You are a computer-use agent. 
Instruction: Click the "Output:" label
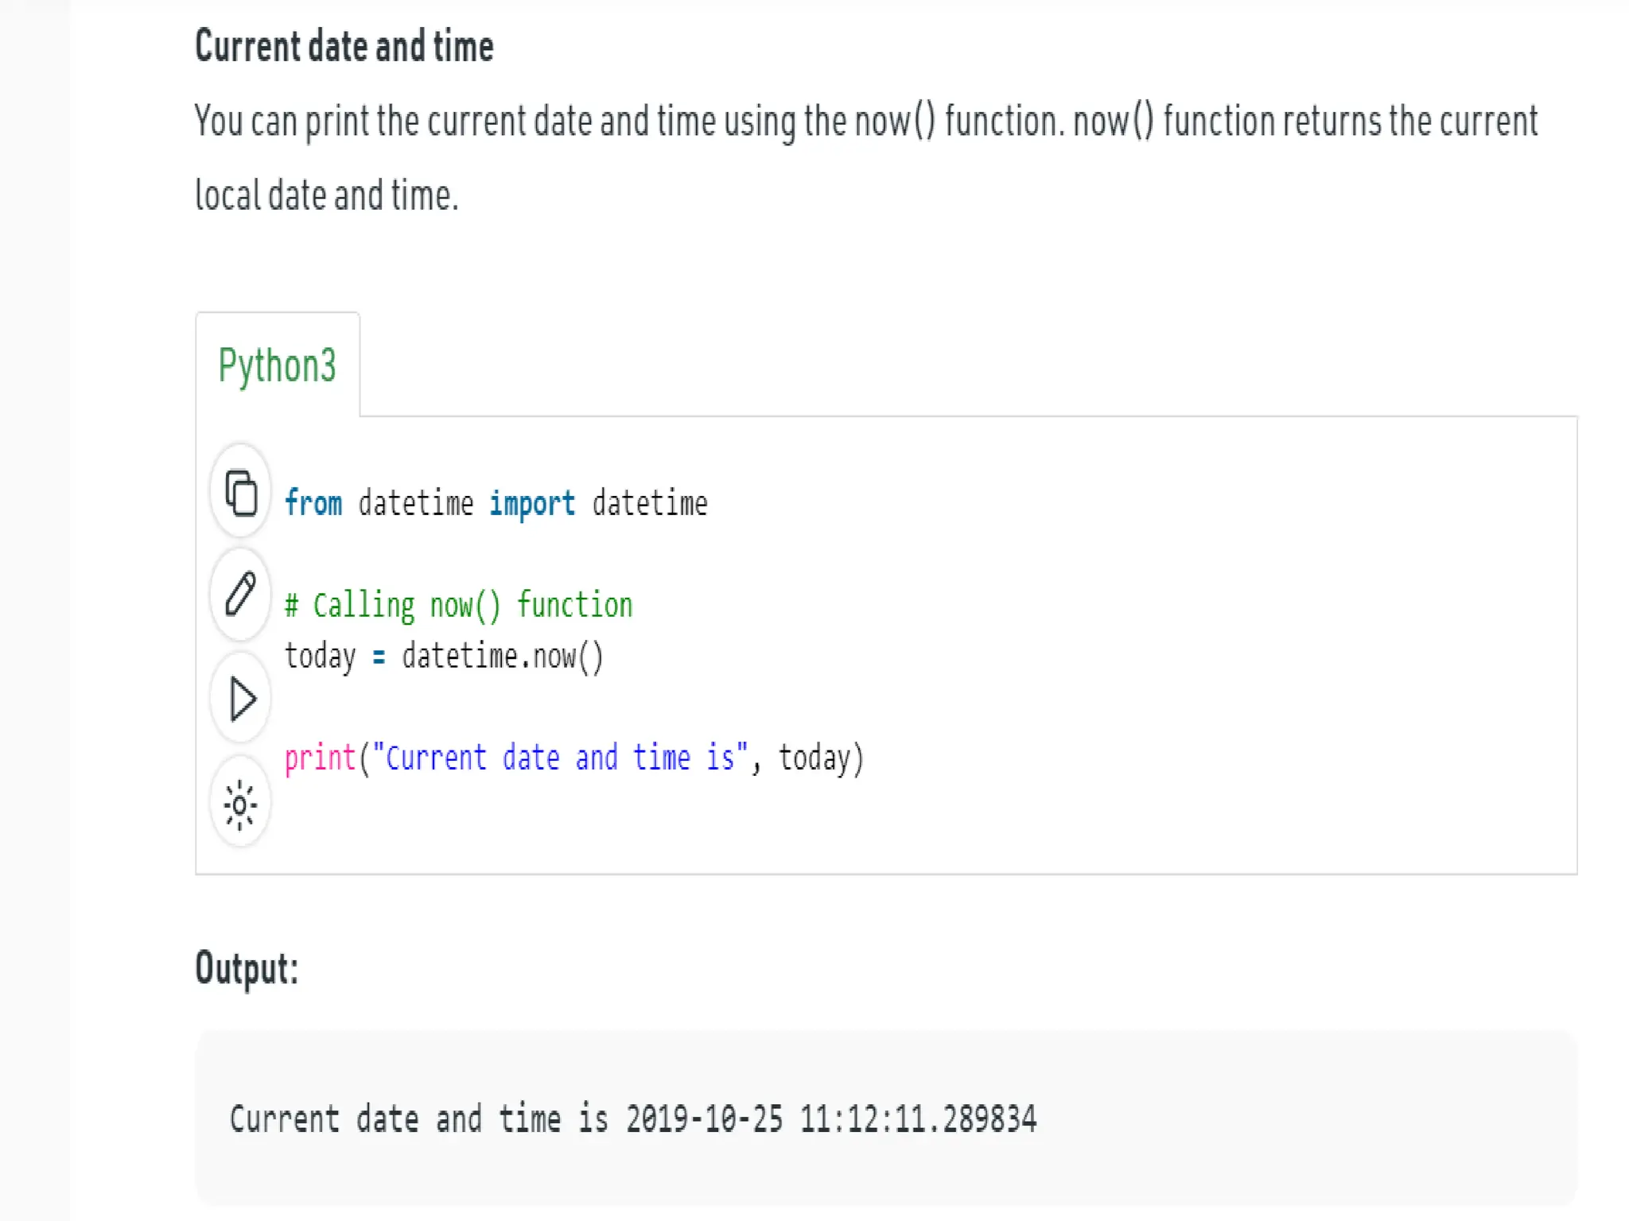point(247,968)
